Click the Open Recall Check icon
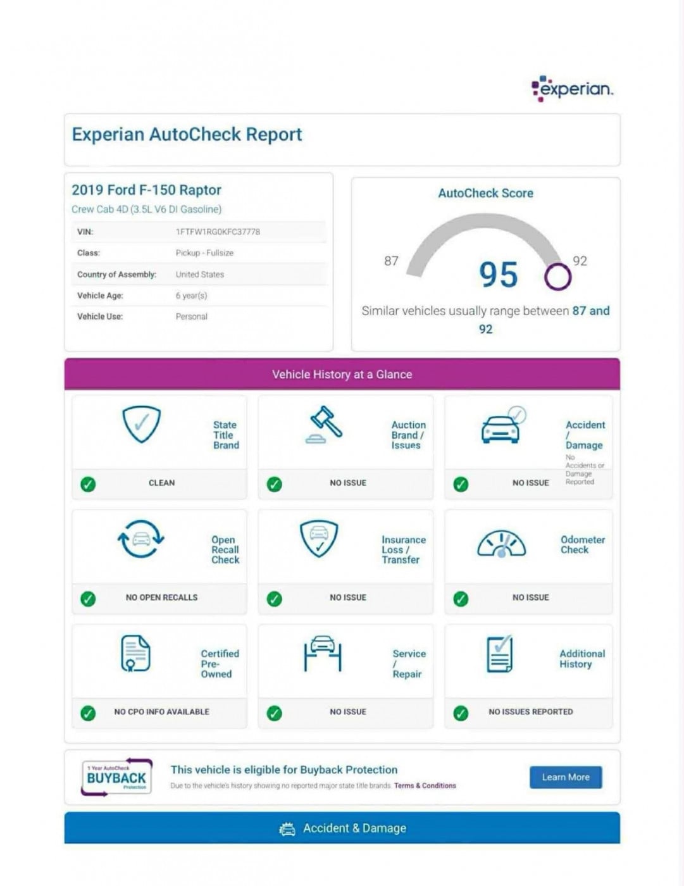684x886 pixels. pyautogui.click(x=141, y=539)
